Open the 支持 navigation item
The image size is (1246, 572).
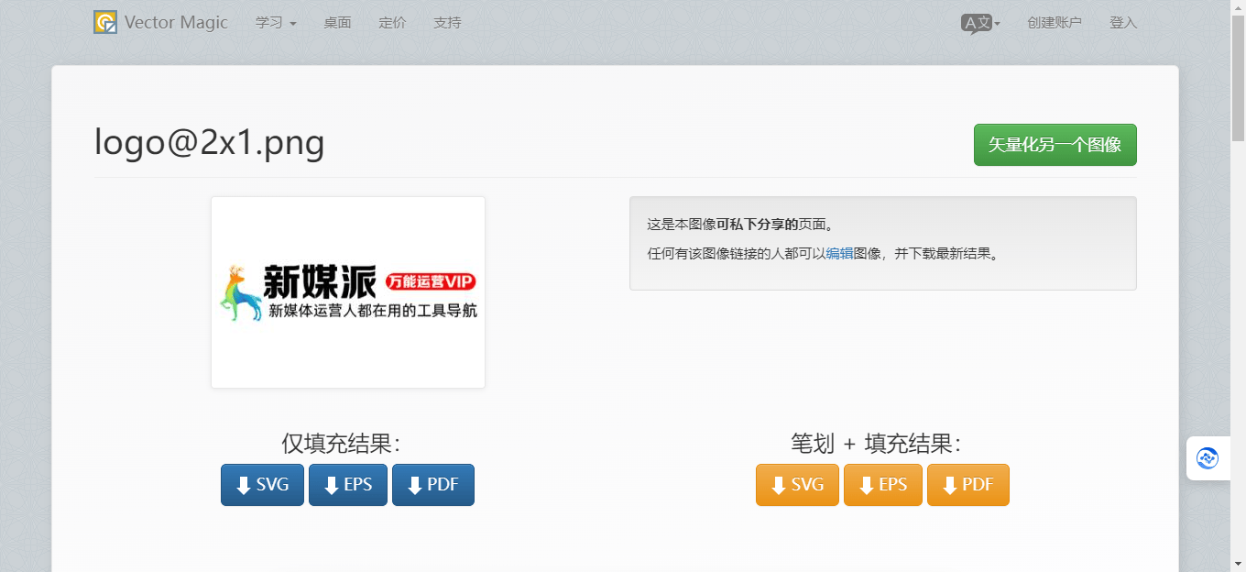[x=447, y=23]
